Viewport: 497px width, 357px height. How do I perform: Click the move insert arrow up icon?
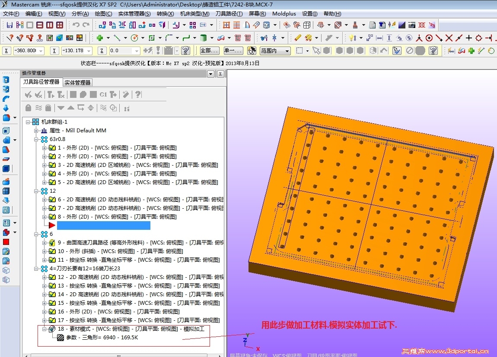point(71,108)
